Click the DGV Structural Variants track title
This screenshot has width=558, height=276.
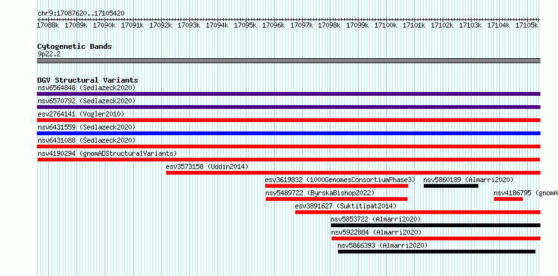[88, 80]
